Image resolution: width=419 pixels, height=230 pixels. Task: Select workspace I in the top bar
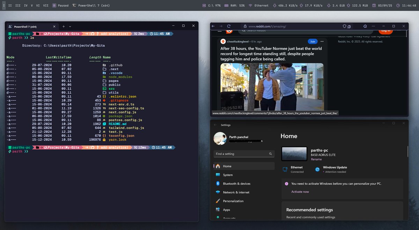click(4, 6)
